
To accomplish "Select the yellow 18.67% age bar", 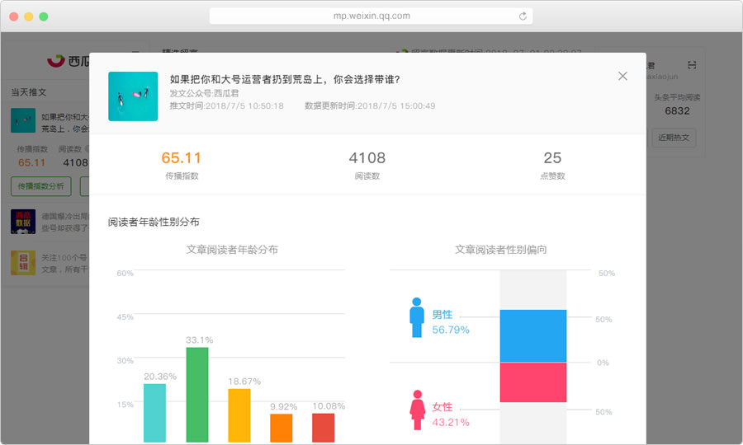I will click(239, 416).
